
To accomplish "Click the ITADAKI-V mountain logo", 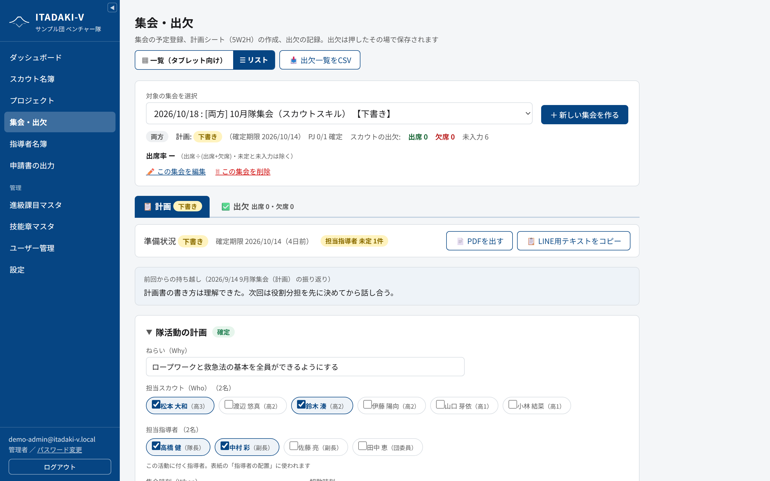I will coord(19,22).
